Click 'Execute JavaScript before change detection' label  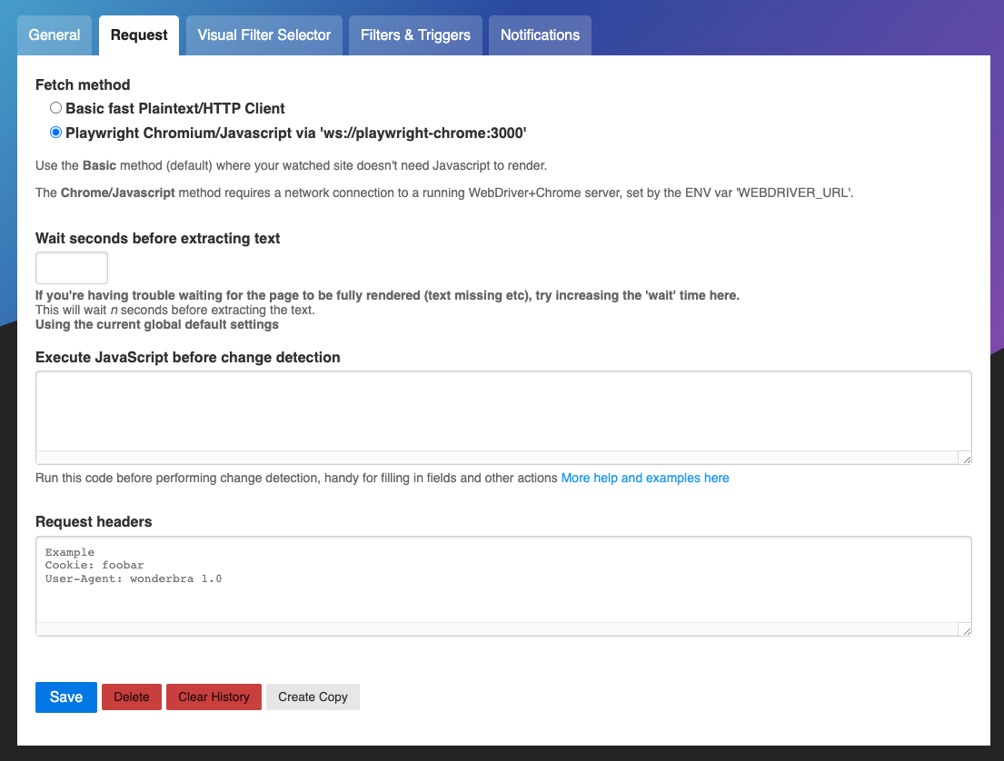187,358
